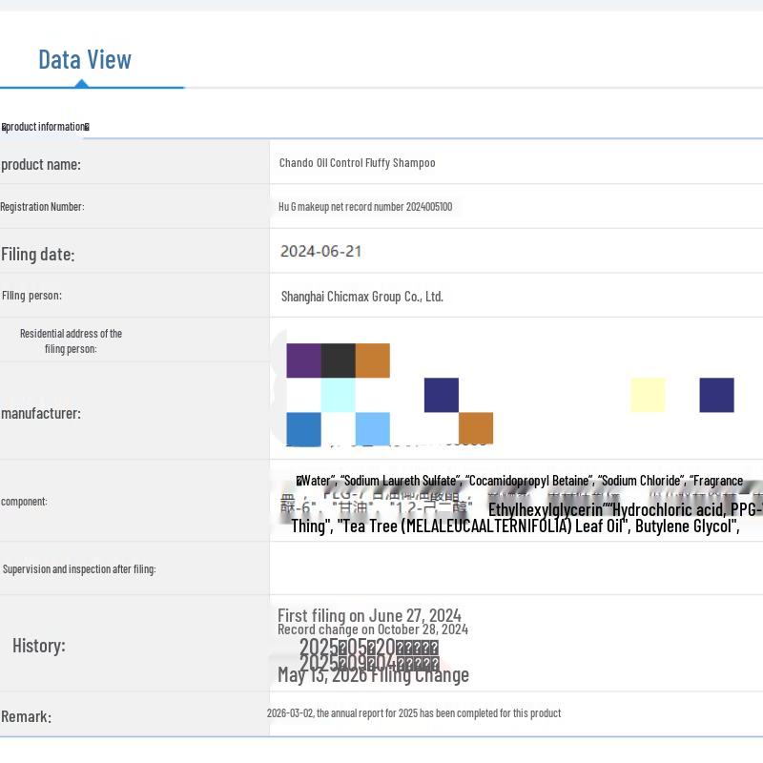This screenshot has height=763, width=763.
Task: Click the Filing date label
Action: coord(38,254)
